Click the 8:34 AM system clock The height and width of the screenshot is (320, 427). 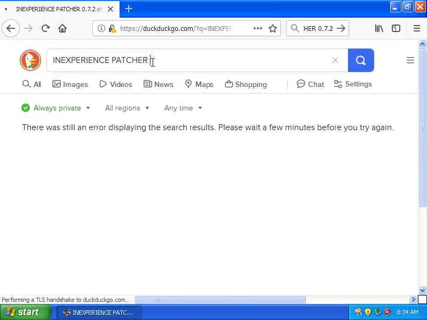click(x=407, y=312)
